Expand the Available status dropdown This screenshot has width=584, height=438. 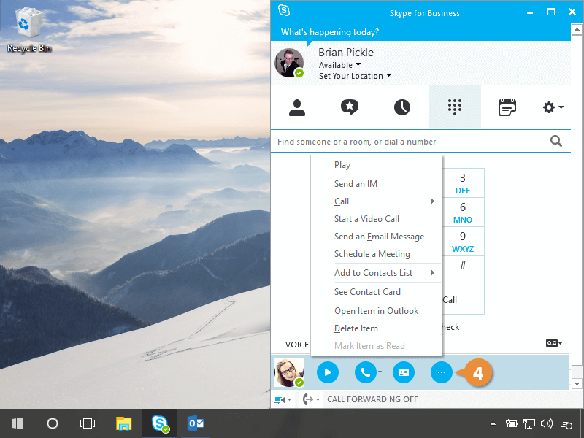click(340, 65)
